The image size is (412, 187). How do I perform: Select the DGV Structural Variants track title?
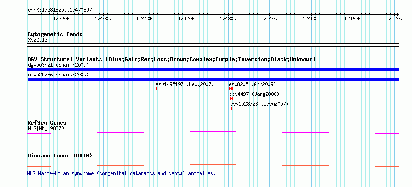172,59
